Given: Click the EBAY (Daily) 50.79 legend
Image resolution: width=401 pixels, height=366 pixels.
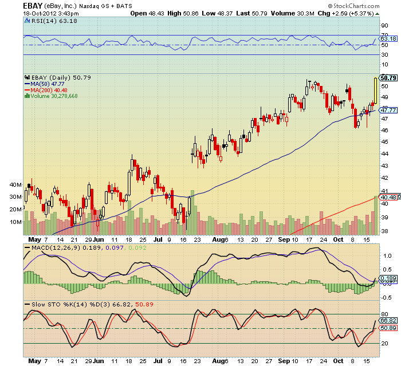Looking at the screenshot, I should click(x=61, y=77).
